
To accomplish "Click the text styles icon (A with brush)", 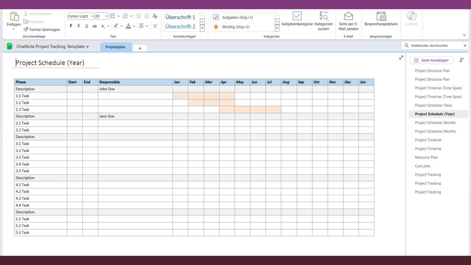I will coord(155,16).
